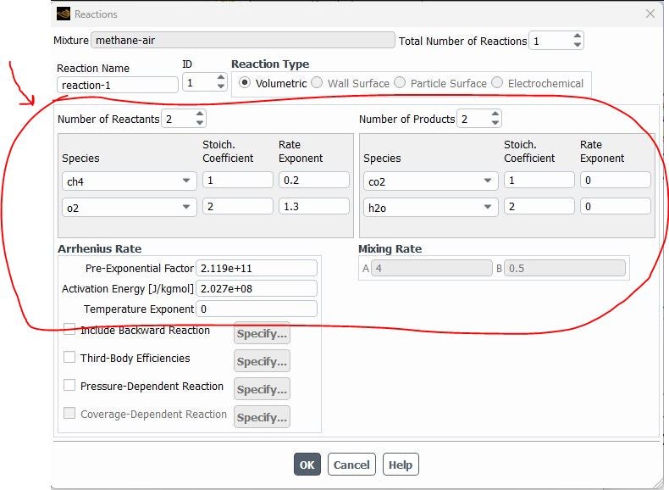The height and width of the screenshot is (490, 669).
Task: Enable Include Backward Reaction checkbox
Action: point(69,330)
